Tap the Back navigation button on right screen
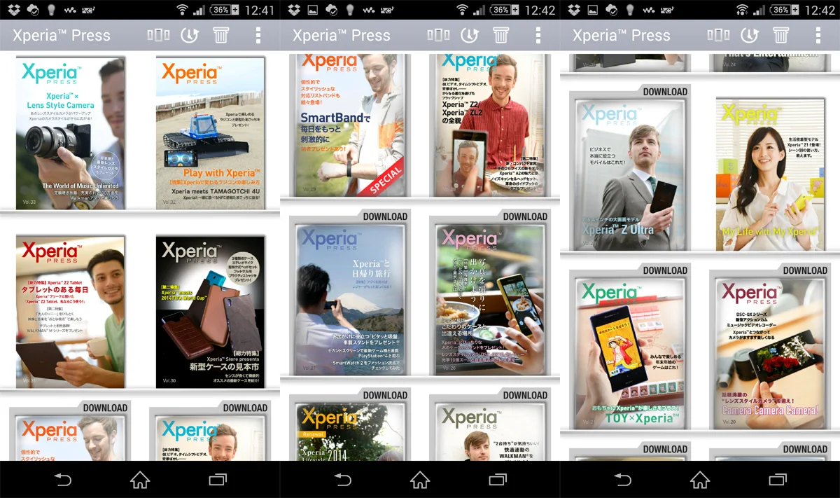 (x=623, y=480)
